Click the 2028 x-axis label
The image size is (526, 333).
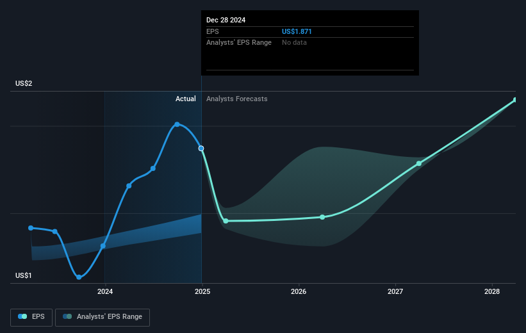point(492,291)
